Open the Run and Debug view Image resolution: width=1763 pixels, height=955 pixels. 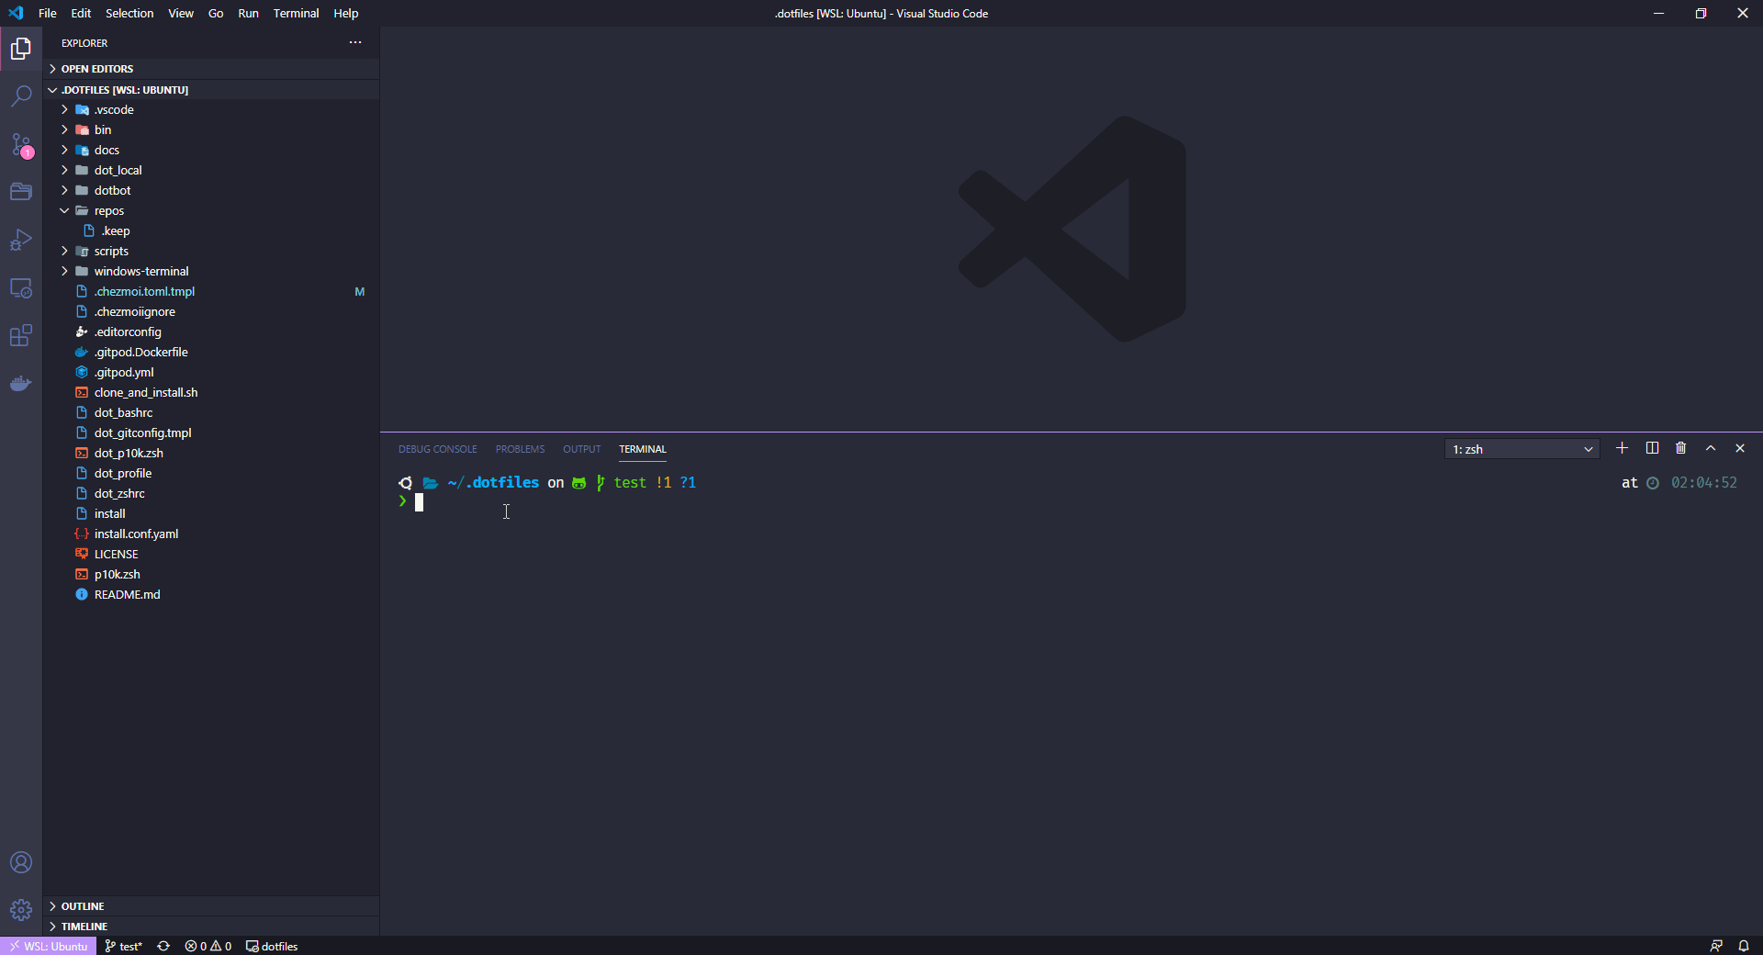coord(20,240)
